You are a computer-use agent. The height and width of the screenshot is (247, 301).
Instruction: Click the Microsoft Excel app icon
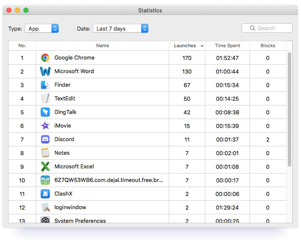45,166
